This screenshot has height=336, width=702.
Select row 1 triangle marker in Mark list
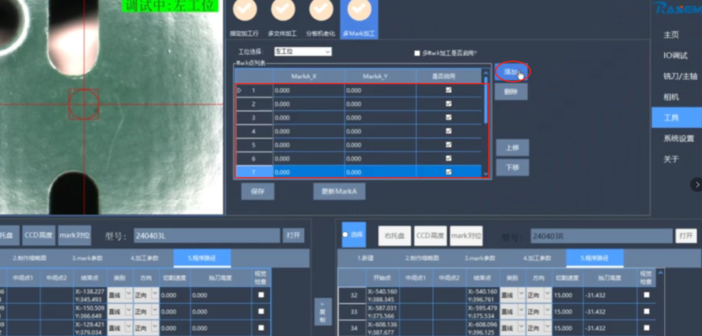[239, 90]
